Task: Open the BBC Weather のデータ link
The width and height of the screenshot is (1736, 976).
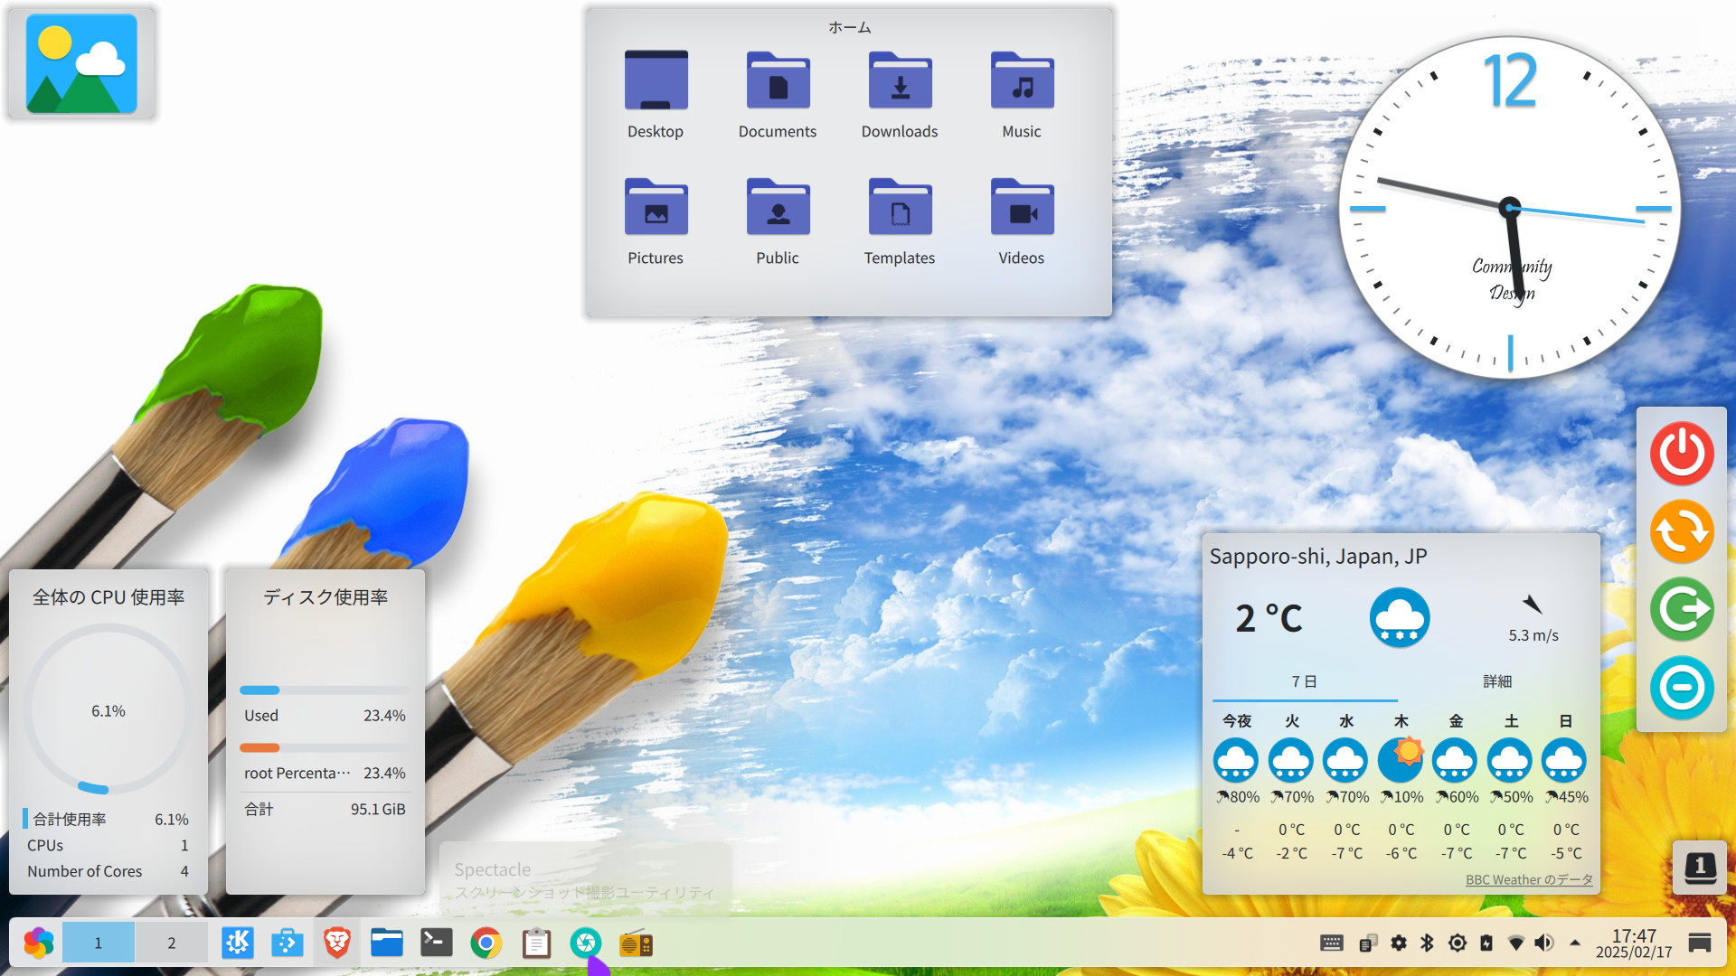Action: pos(1529,879)
